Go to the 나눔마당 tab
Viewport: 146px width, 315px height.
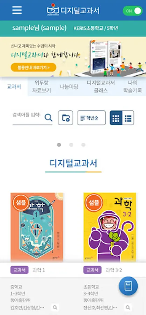69,87
